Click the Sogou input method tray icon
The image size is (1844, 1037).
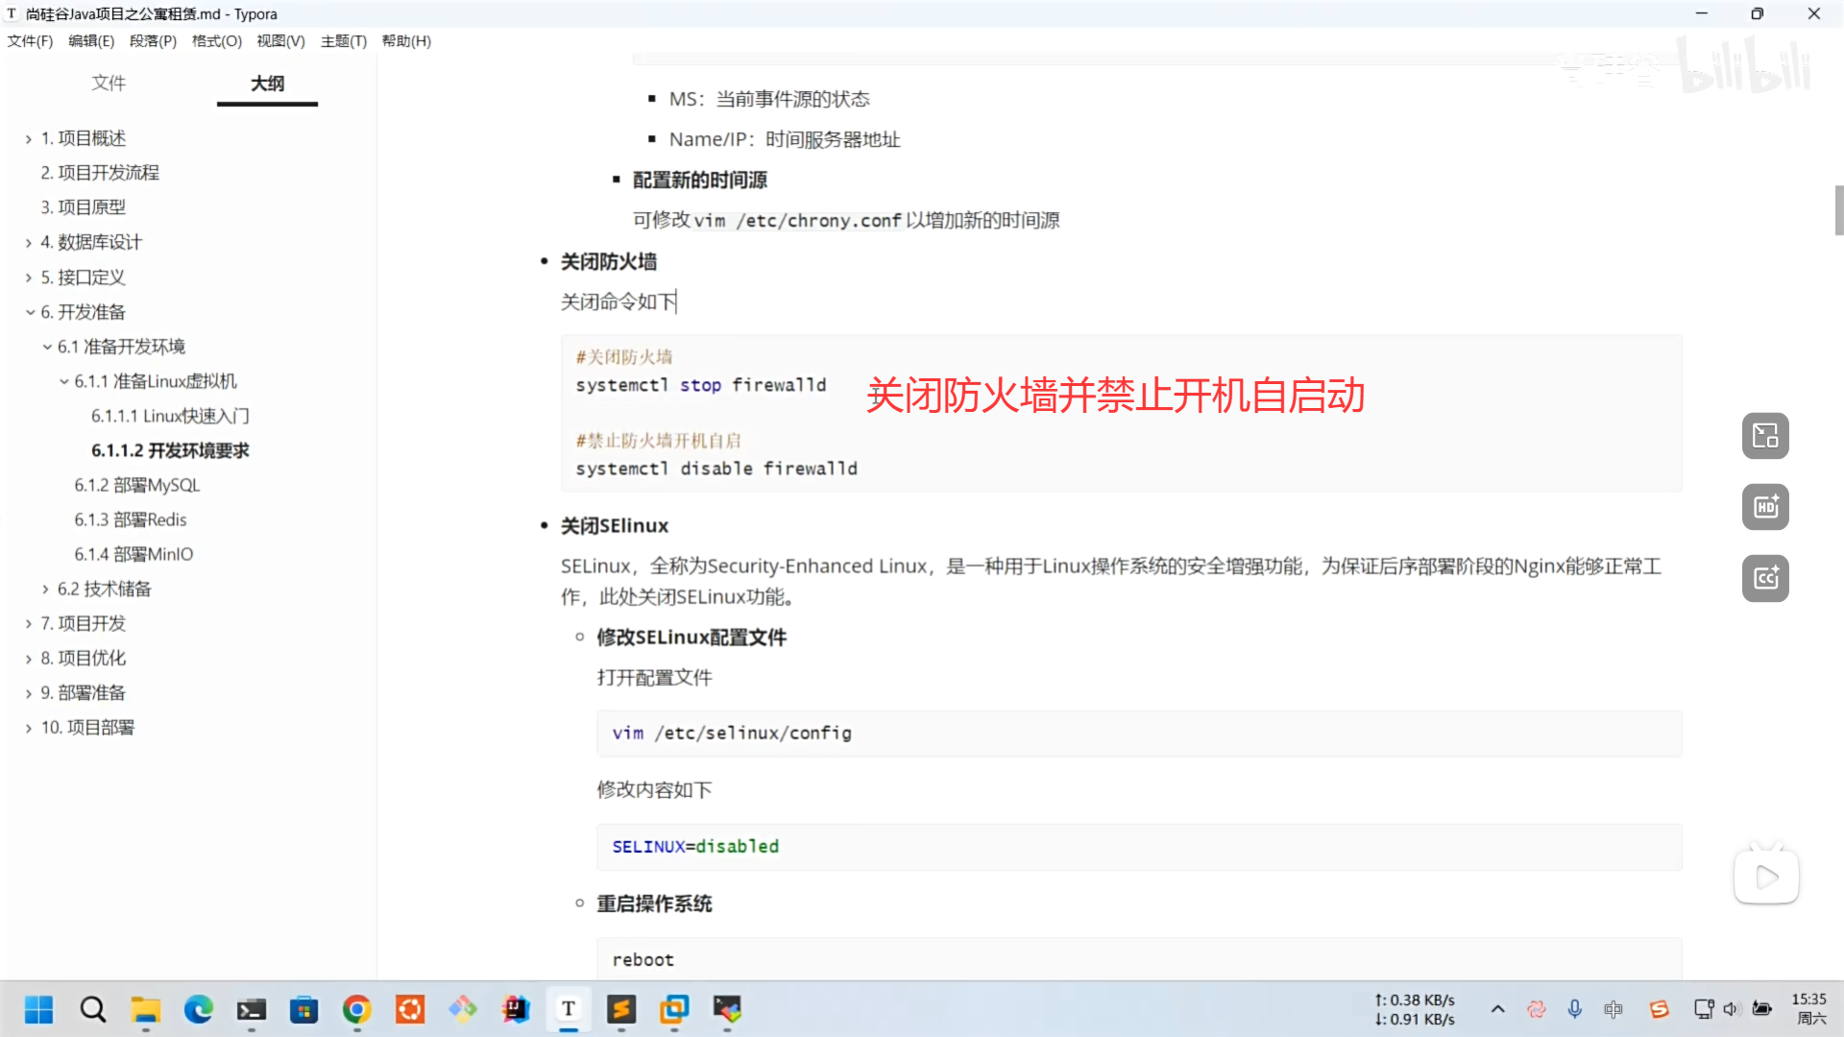[x=1659, y=1009]
